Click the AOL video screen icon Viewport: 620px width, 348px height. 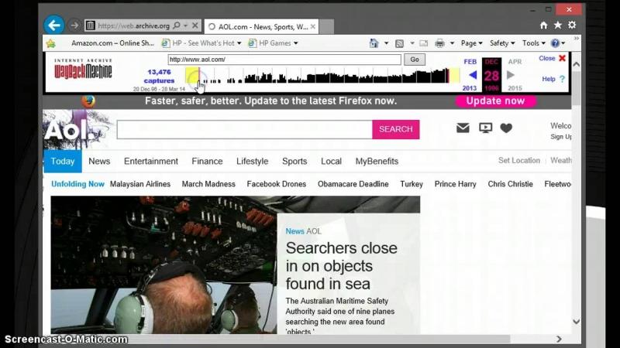tap(485, 128)
